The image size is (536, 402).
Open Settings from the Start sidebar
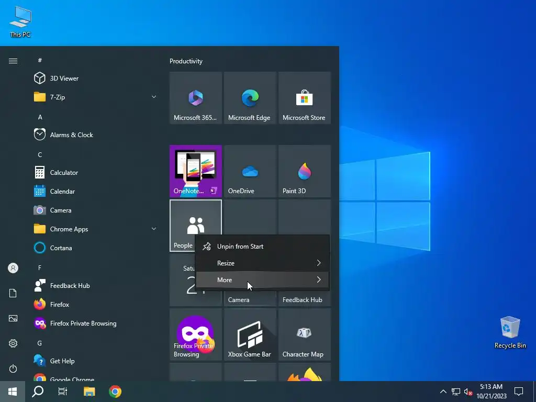(13, 343)
